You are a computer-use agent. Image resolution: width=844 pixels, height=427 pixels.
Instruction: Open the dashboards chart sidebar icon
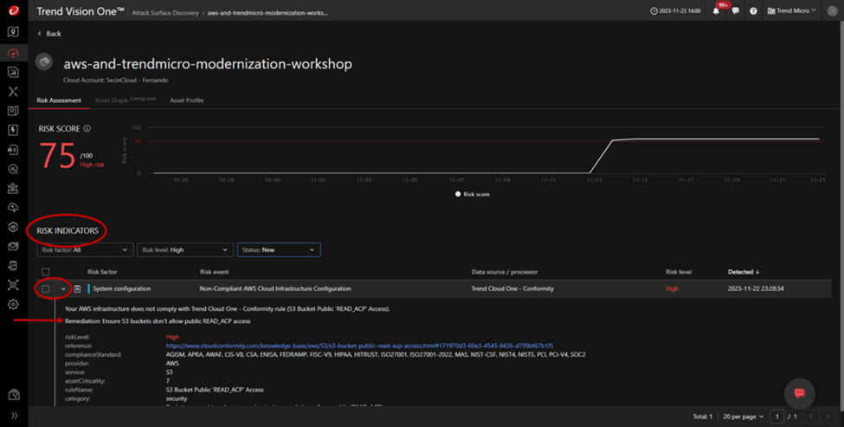tap(14, 72)
